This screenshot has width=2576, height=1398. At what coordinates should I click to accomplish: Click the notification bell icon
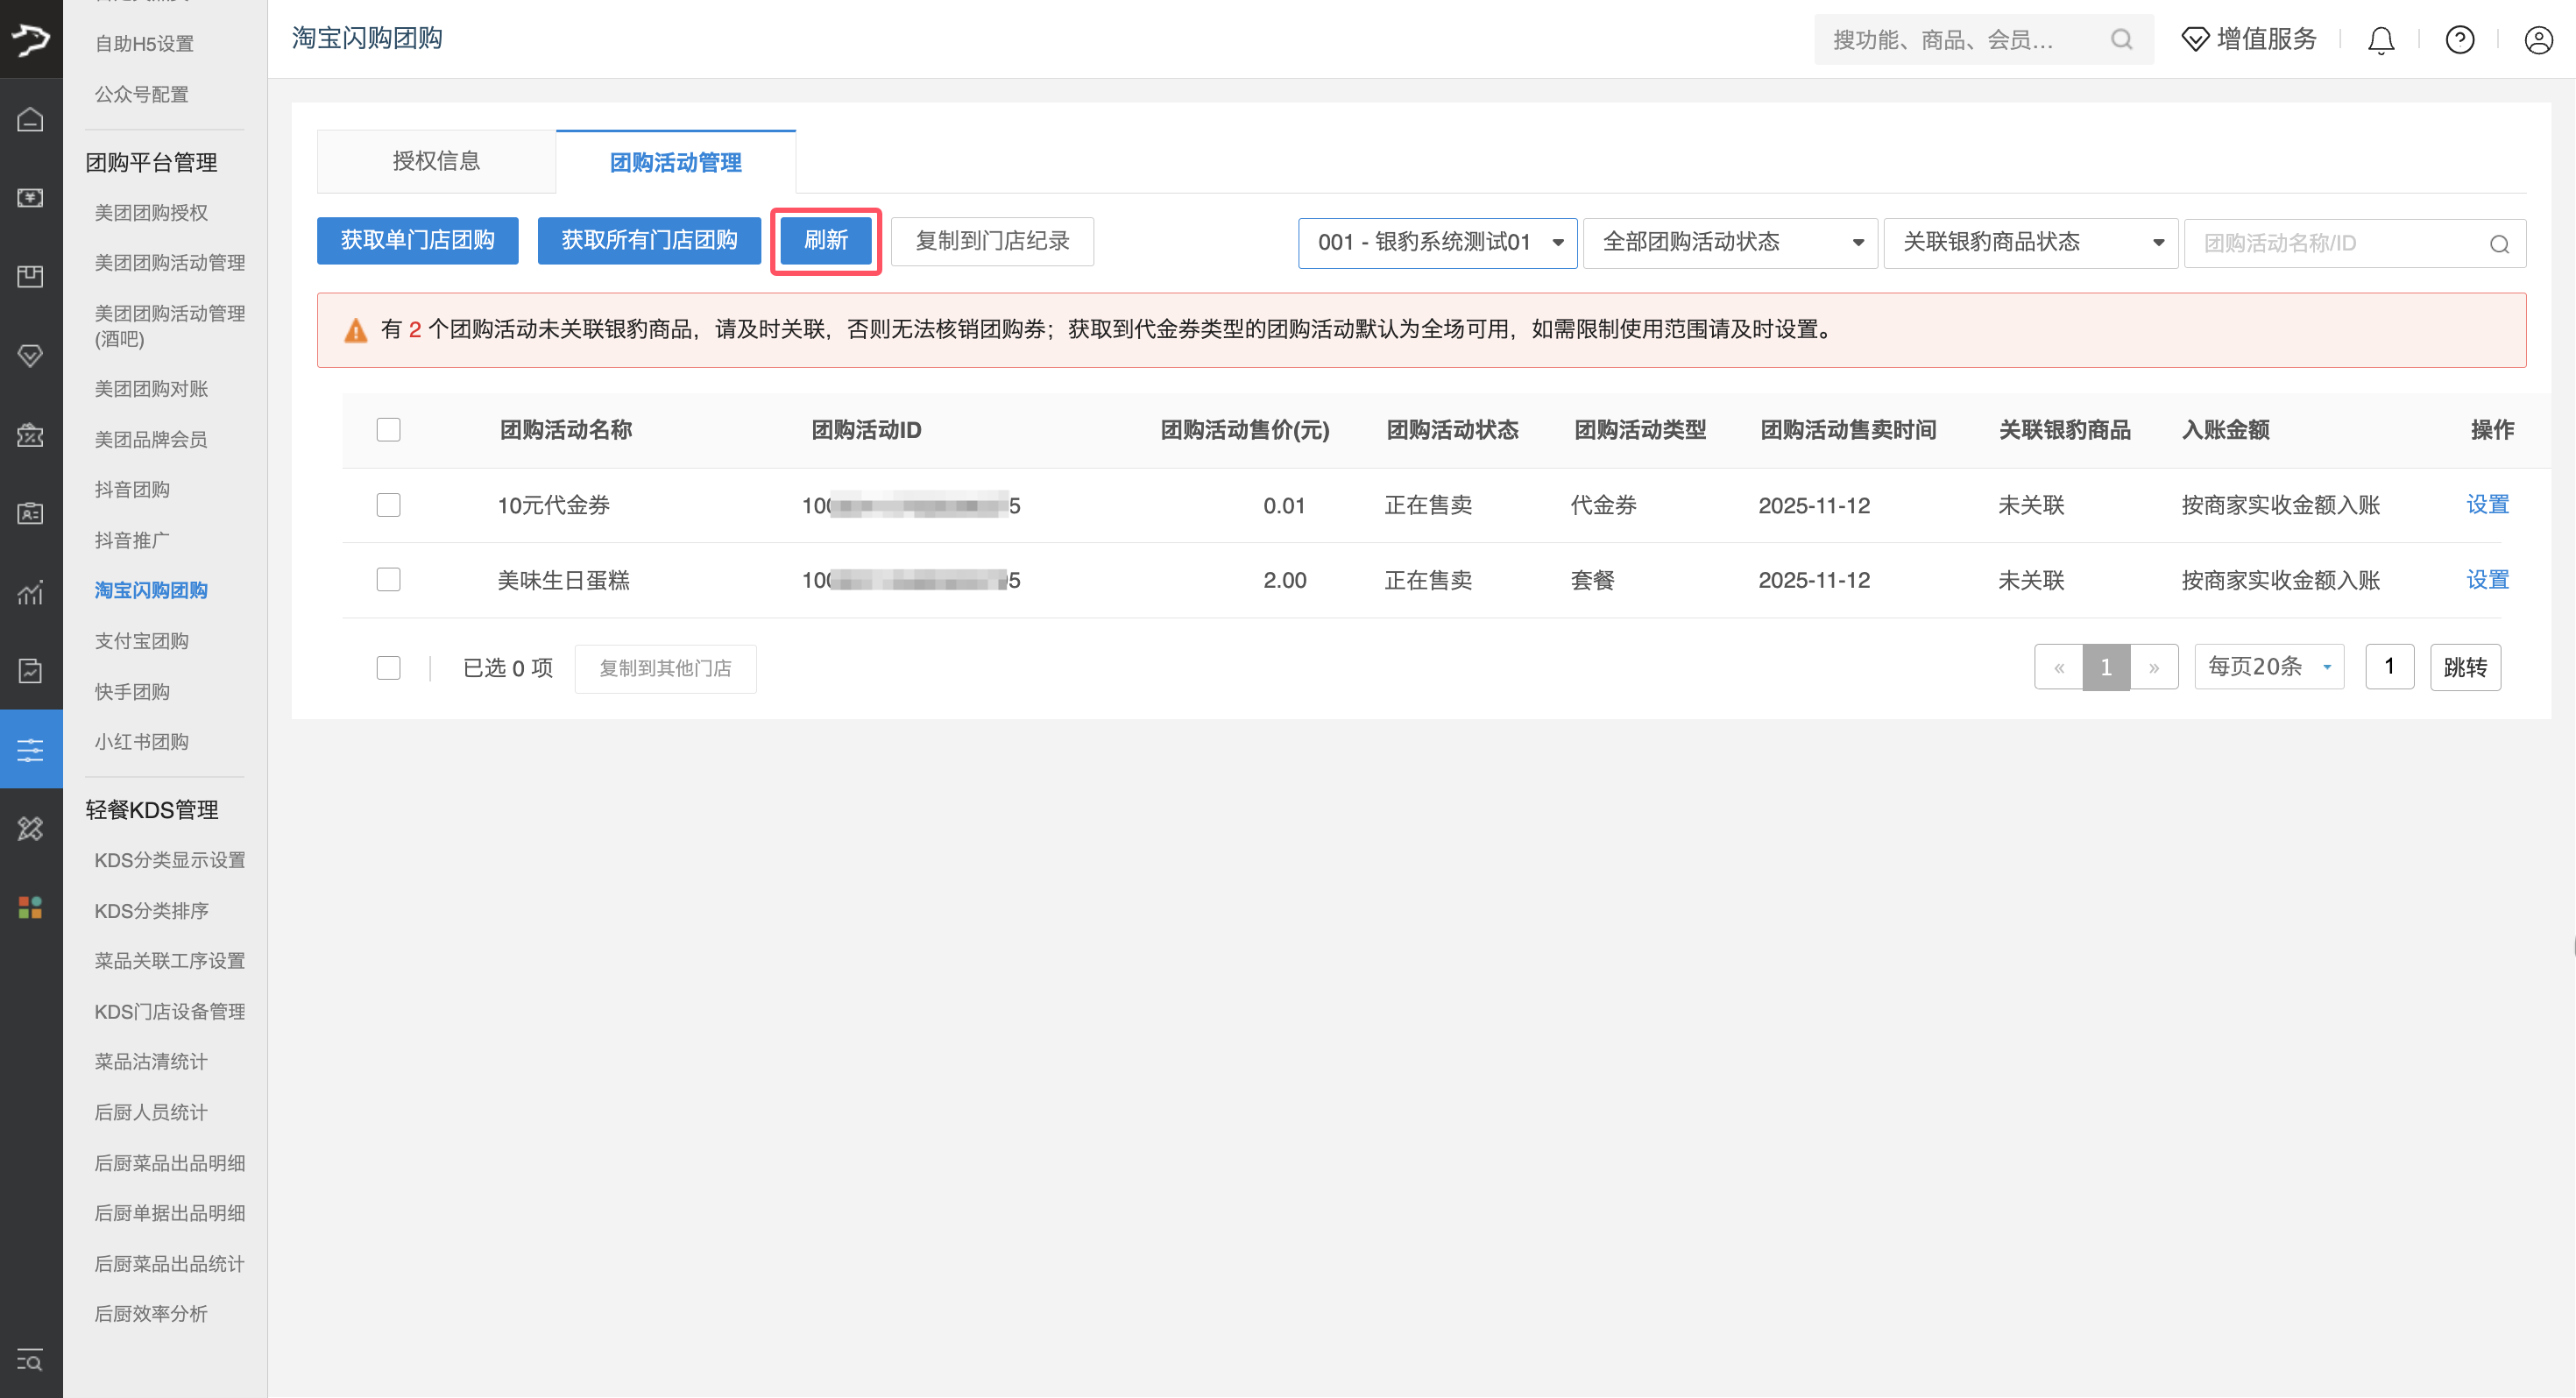(2380, 40)
